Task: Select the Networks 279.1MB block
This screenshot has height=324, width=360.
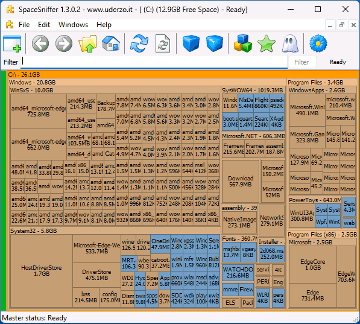Action: pos(271,220)
